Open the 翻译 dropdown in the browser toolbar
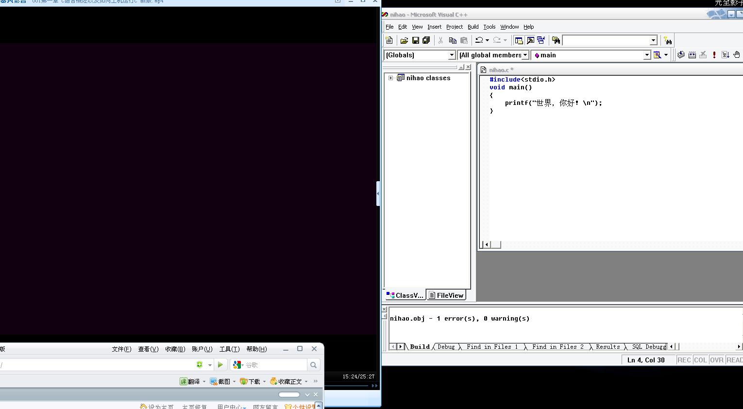Screen dimensions: 743x409 204,382
